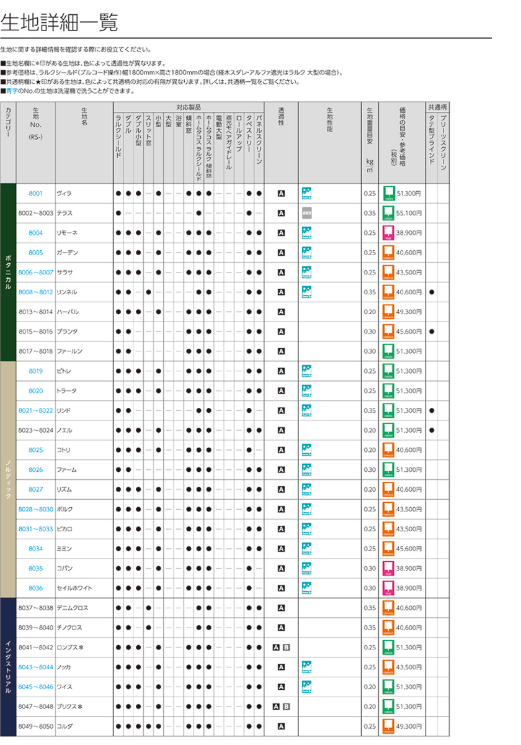This screenshot has height=745, width=521.
Task: Click the green price tag icon in ヴィラ row
Action: coord(389,193)
